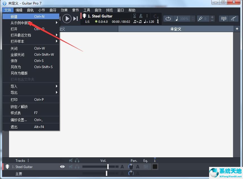Select 新建 in the file menu
This screenshot has width=243, height=179.
(31, 17)
